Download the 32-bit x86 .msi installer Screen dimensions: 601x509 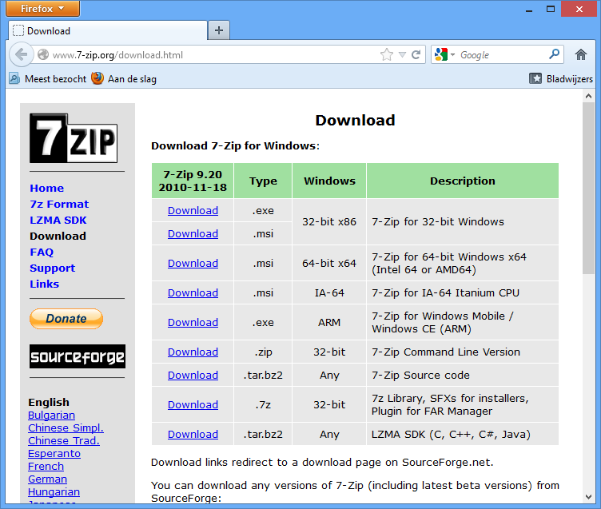pos(193,233)
